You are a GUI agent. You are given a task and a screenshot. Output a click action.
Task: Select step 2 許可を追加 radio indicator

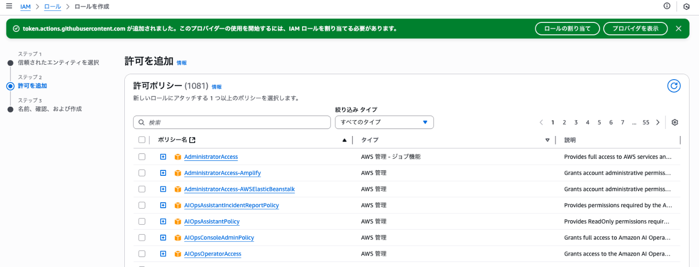[x=10, y=86]
